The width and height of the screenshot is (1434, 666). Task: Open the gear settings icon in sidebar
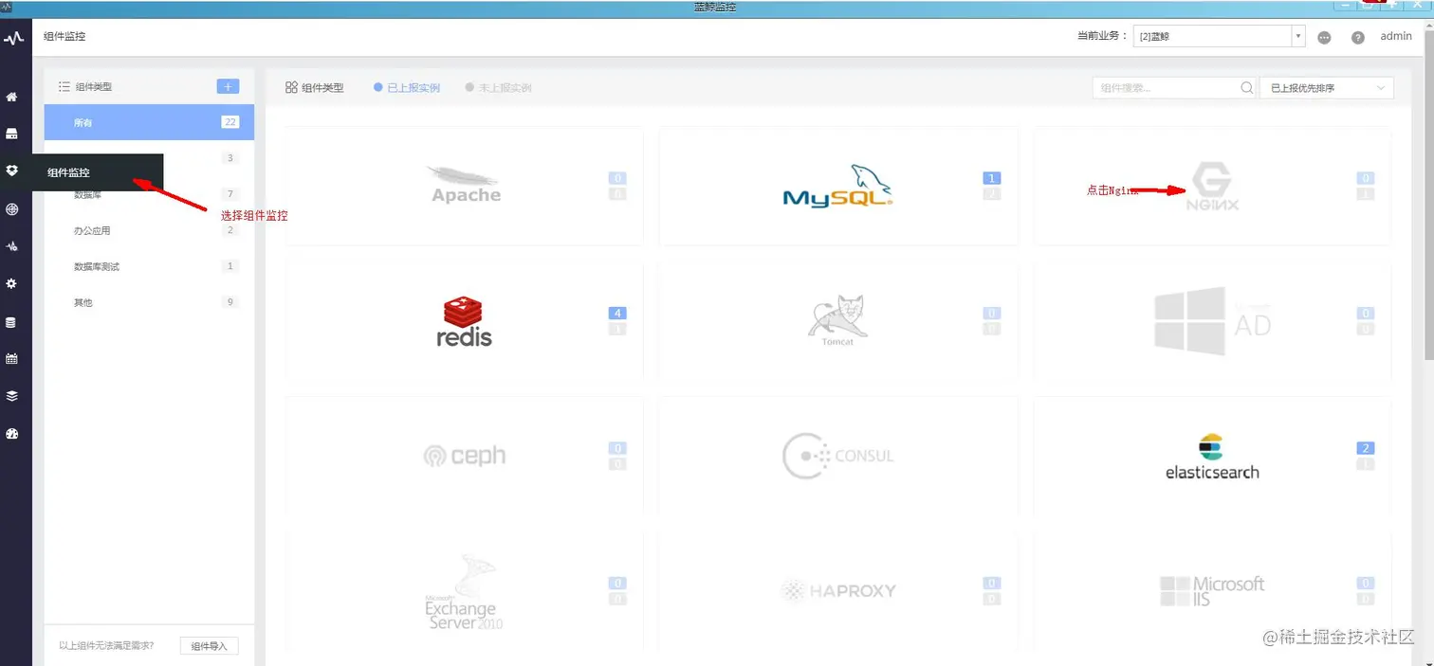tap(11, 283)
